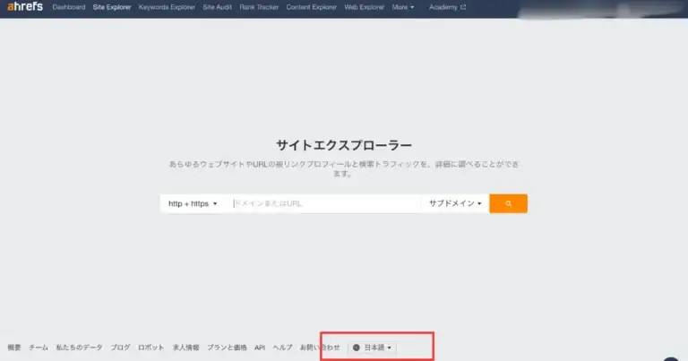Go to the Dashboard tab

[69, 7]
